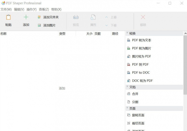Click the sidebar vertical scrollbar thumb

point(185,65)
